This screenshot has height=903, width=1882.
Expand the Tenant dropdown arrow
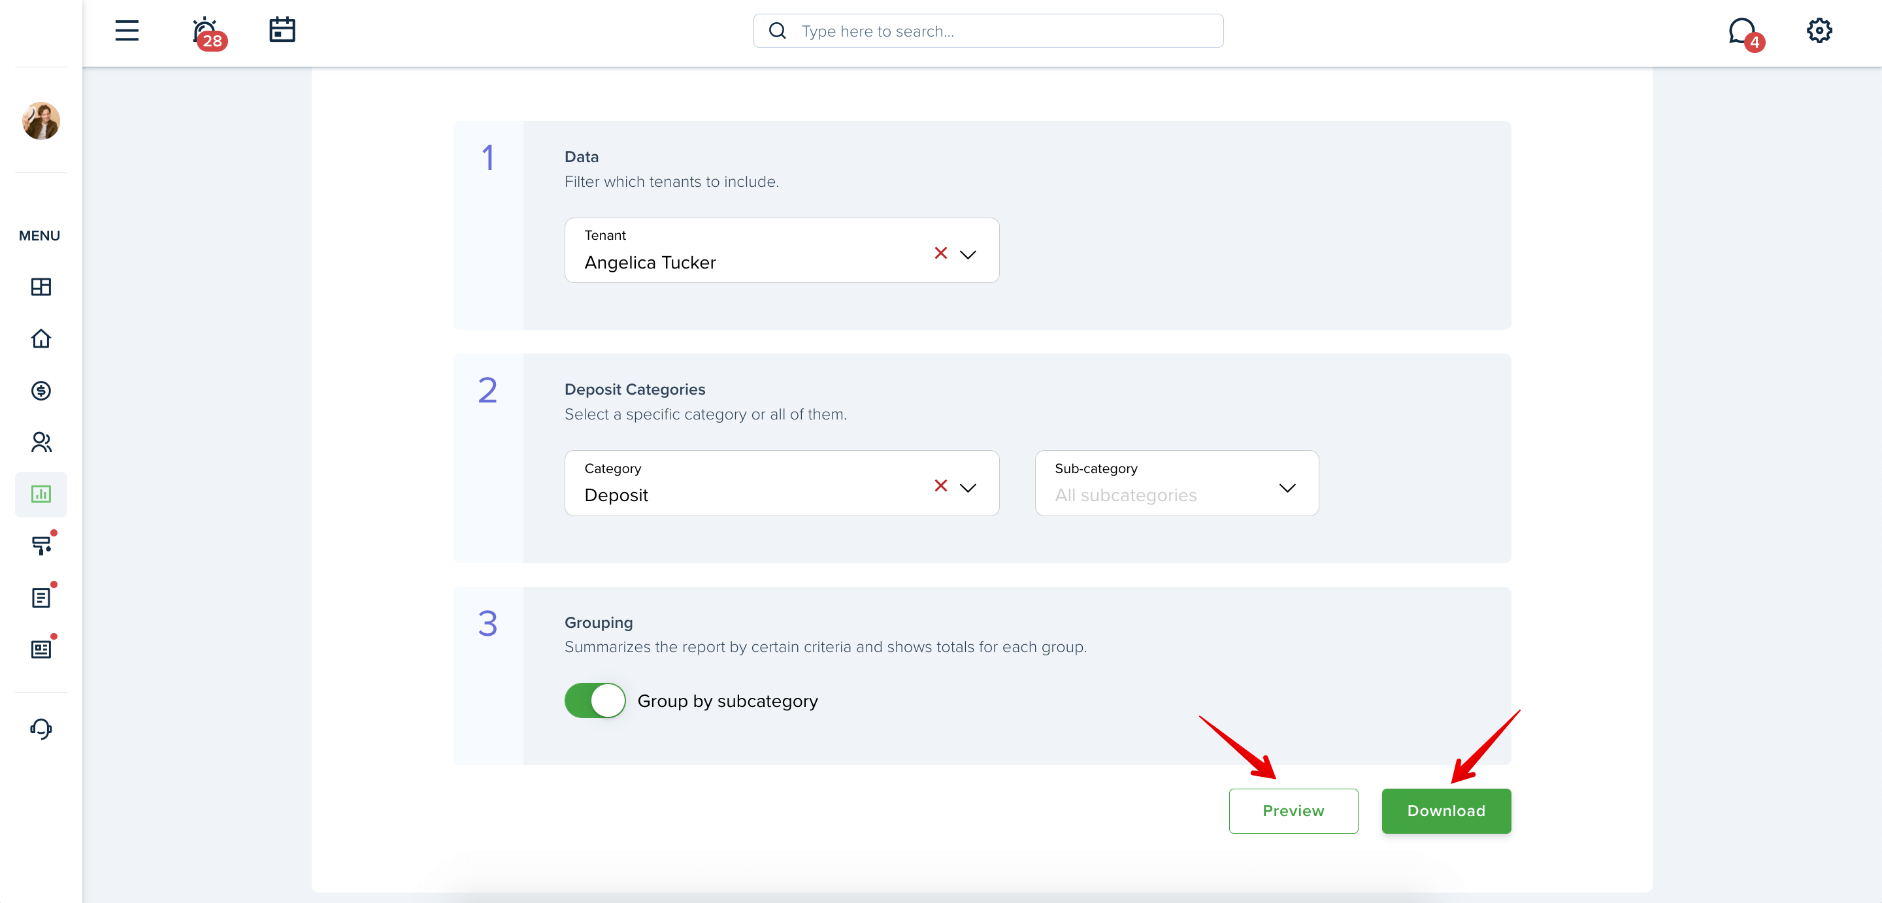[x=968, y=255]
